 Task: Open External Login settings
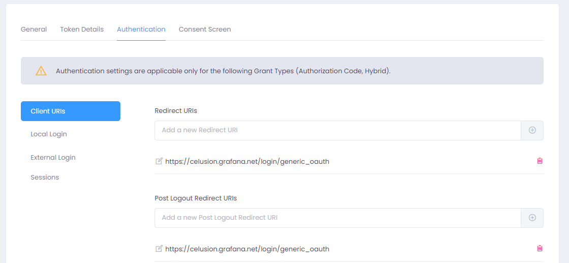pyautogui.click(x=53, y=157)
